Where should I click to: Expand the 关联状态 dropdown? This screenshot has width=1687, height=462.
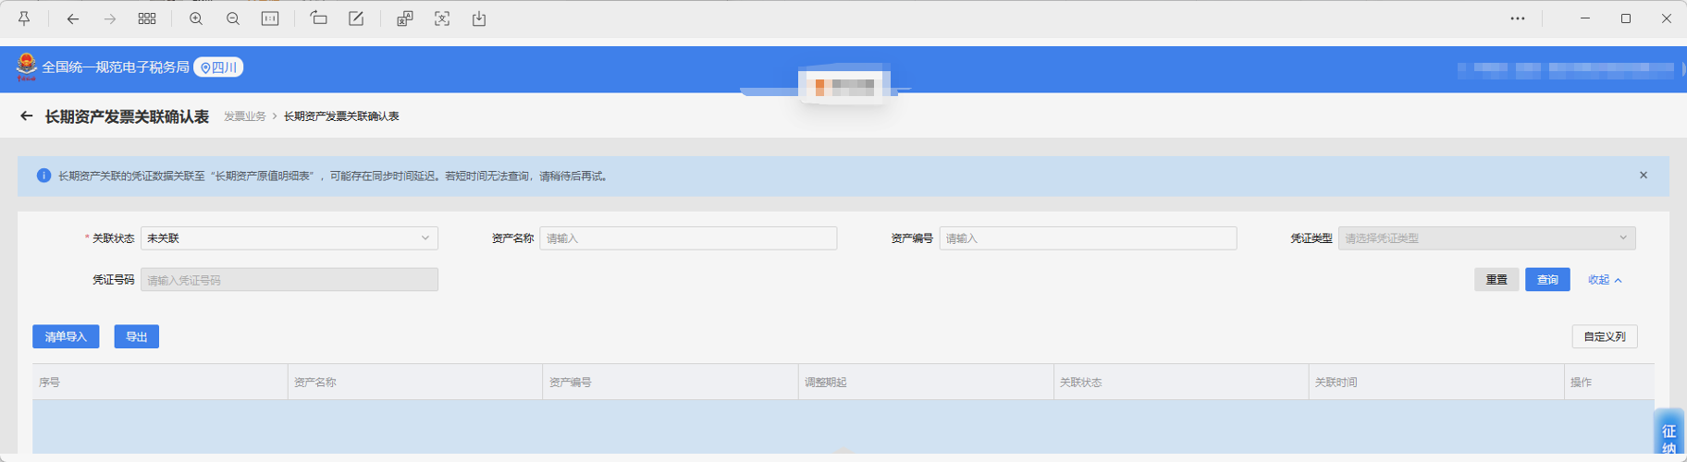click(289, 238)
